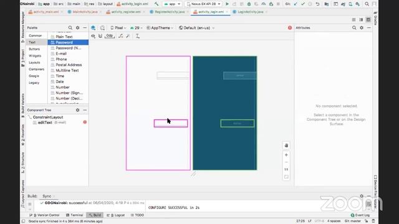
Task: Reset zoom to 1:1
Action: coord(286,169)
